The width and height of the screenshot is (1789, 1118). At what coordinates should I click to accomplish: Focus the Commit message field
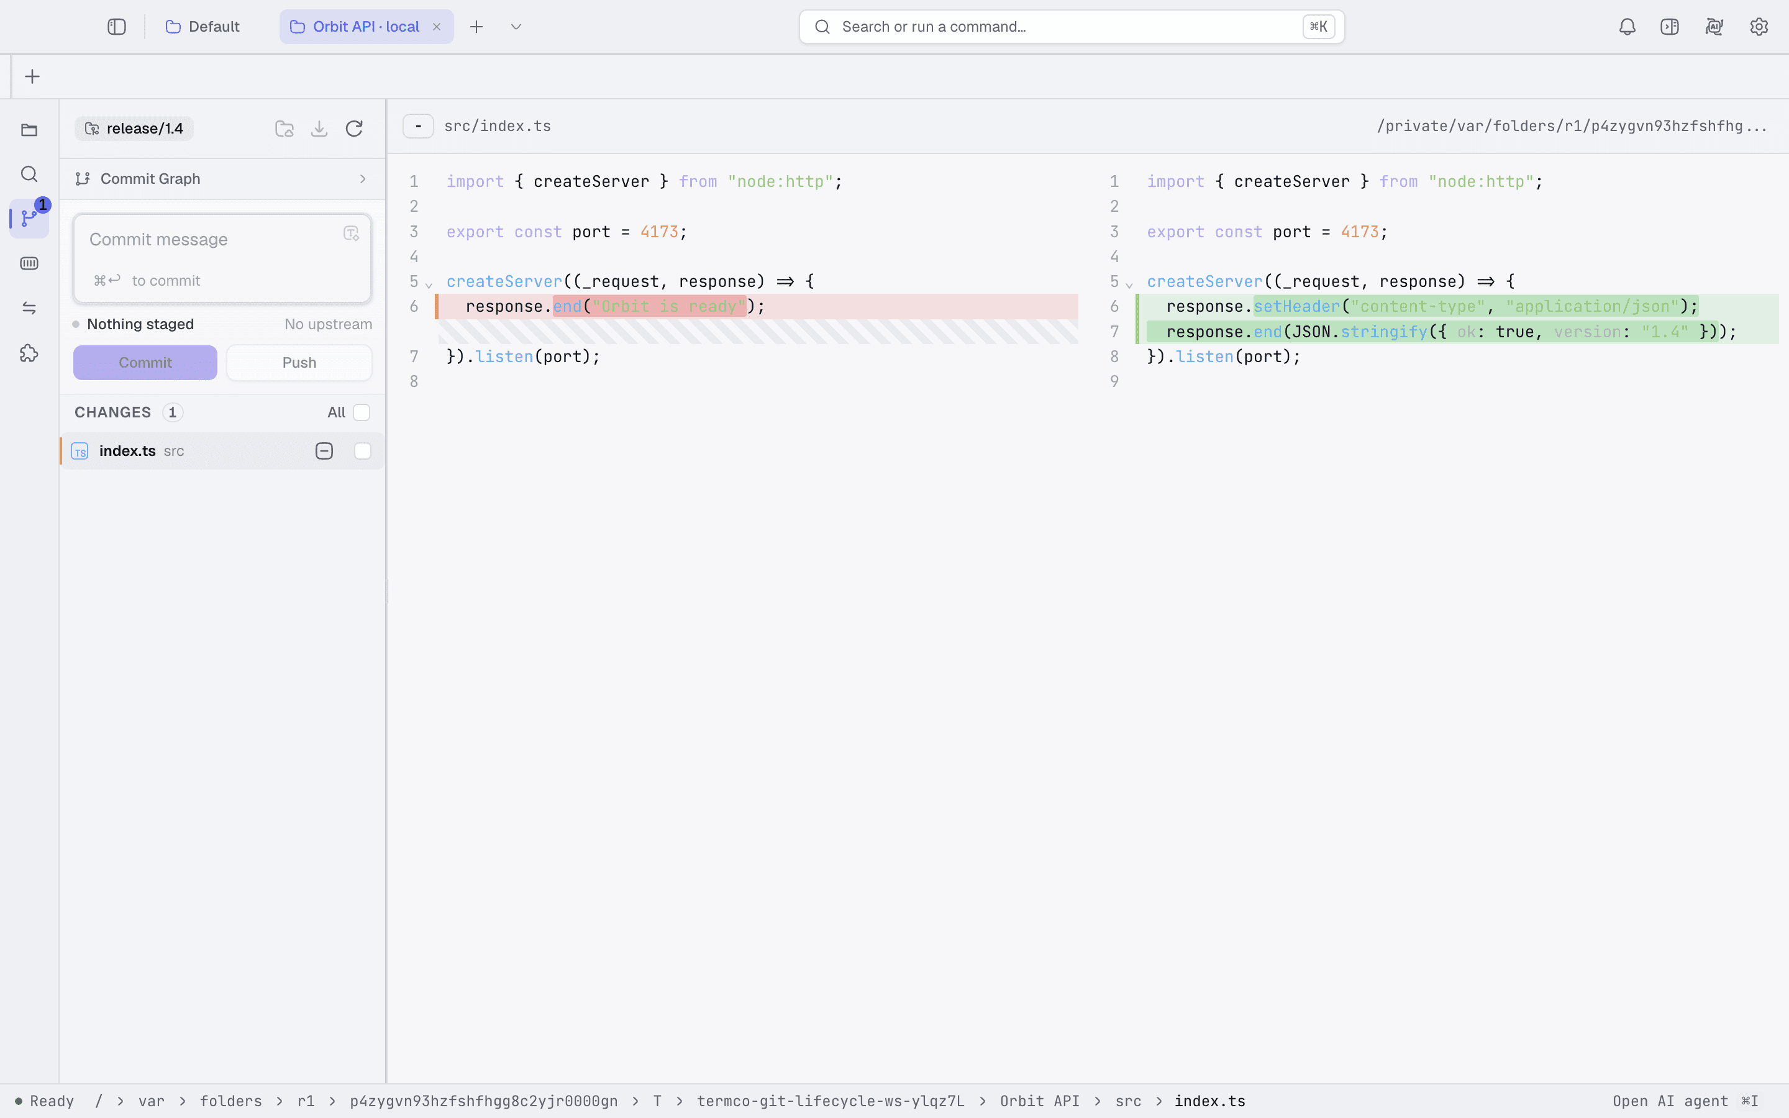tap(222, 258)
